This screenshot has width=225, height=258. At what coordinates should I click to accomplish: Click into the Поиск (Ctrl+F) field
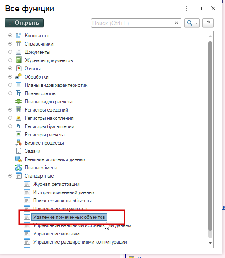pos(131,23)
